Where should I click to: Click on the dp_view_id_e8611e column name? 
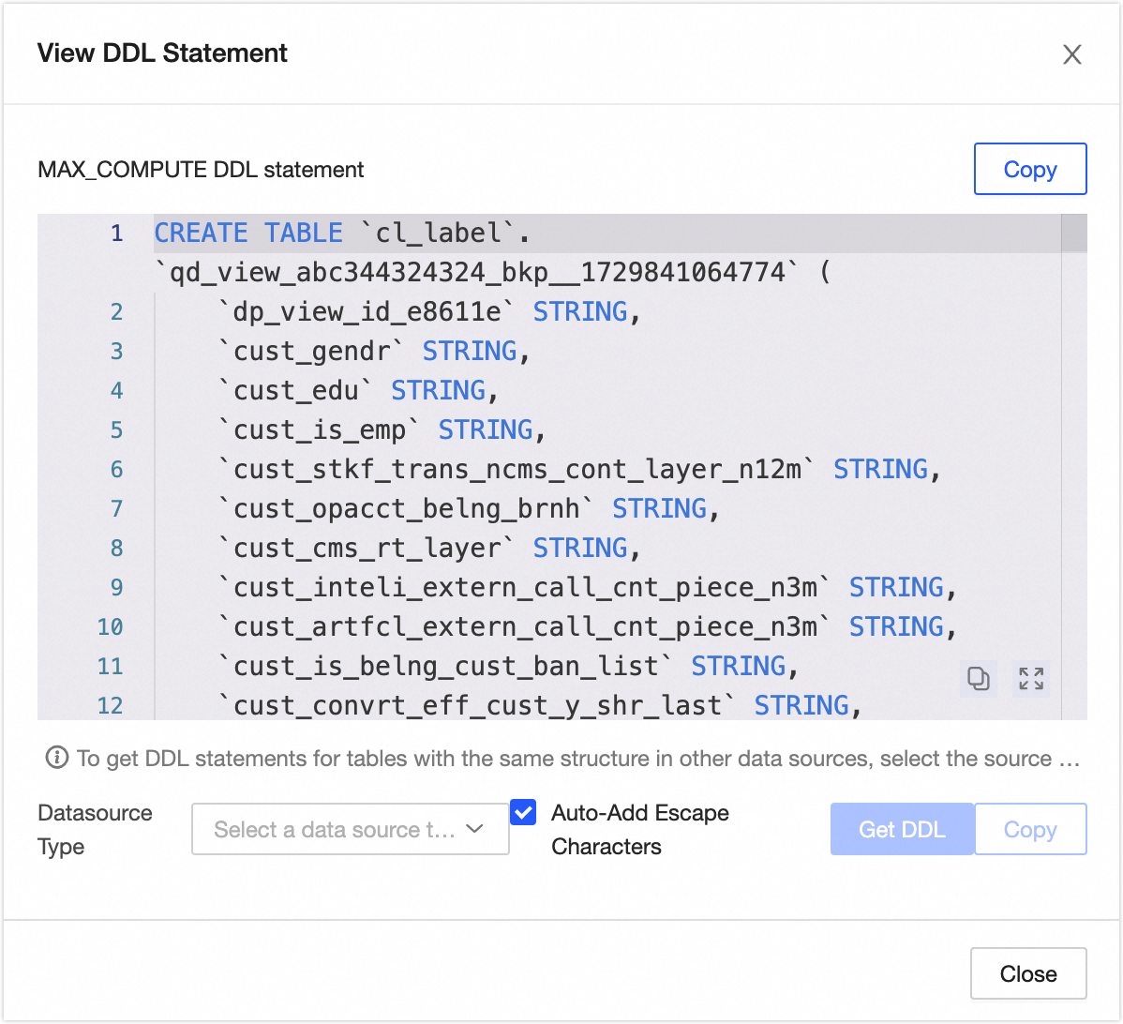[367, 312]
